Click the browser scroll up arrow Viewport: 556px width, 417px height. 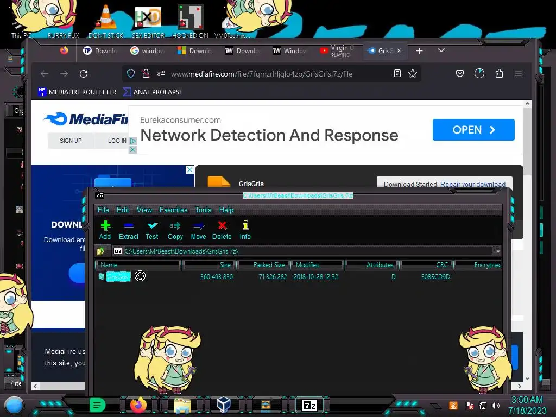click(x=527, y=104)
